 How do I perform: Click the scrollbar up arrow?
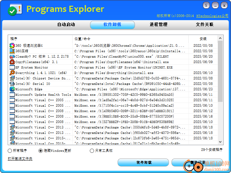220,38
